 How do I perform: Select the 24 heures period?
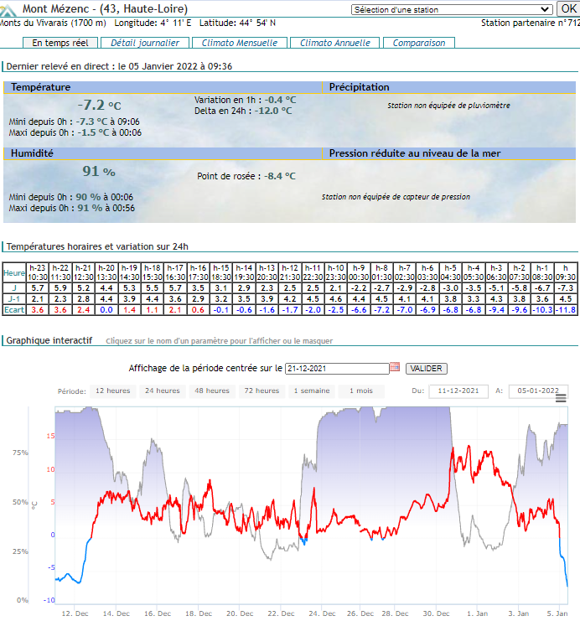click(x=163, y=391)
